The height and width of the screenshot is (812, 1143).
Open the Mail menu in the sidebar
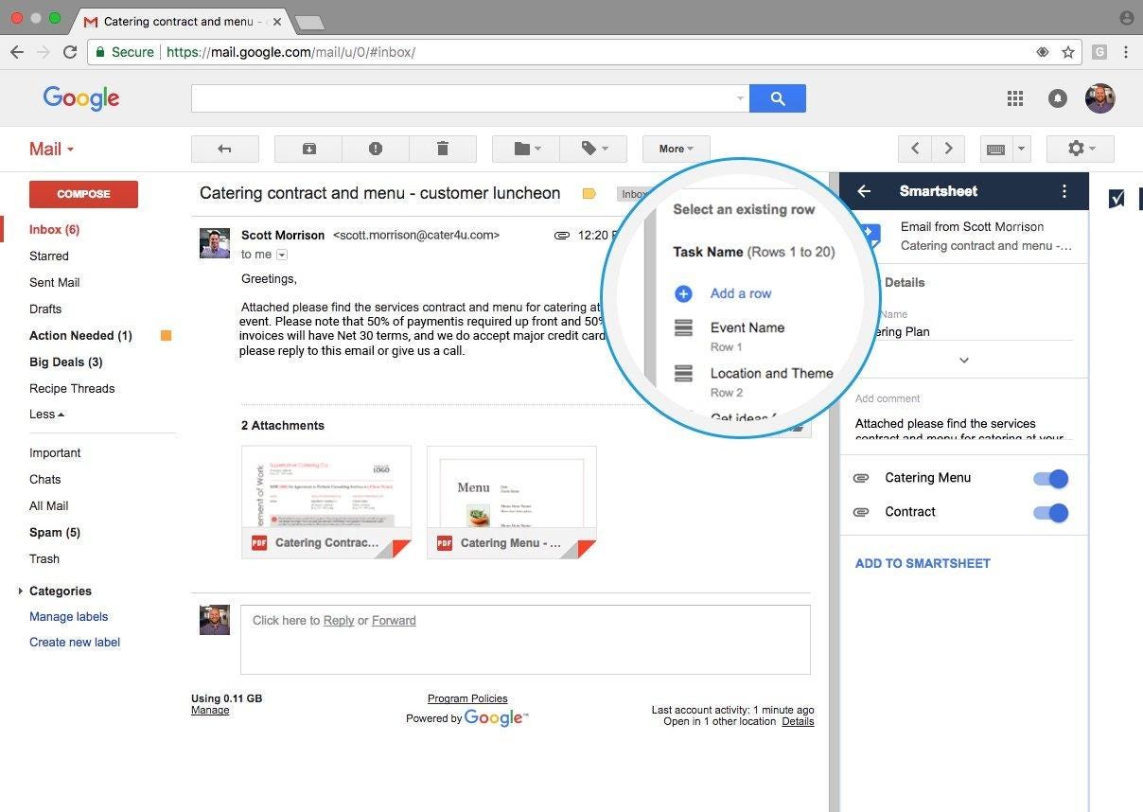point(50,149)
